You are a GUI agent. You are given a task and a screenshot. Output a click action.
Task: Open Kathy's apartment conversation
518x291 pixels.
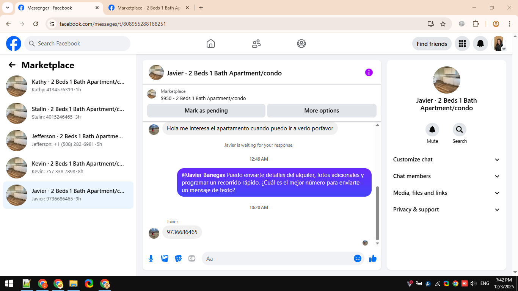pos(68,86)
